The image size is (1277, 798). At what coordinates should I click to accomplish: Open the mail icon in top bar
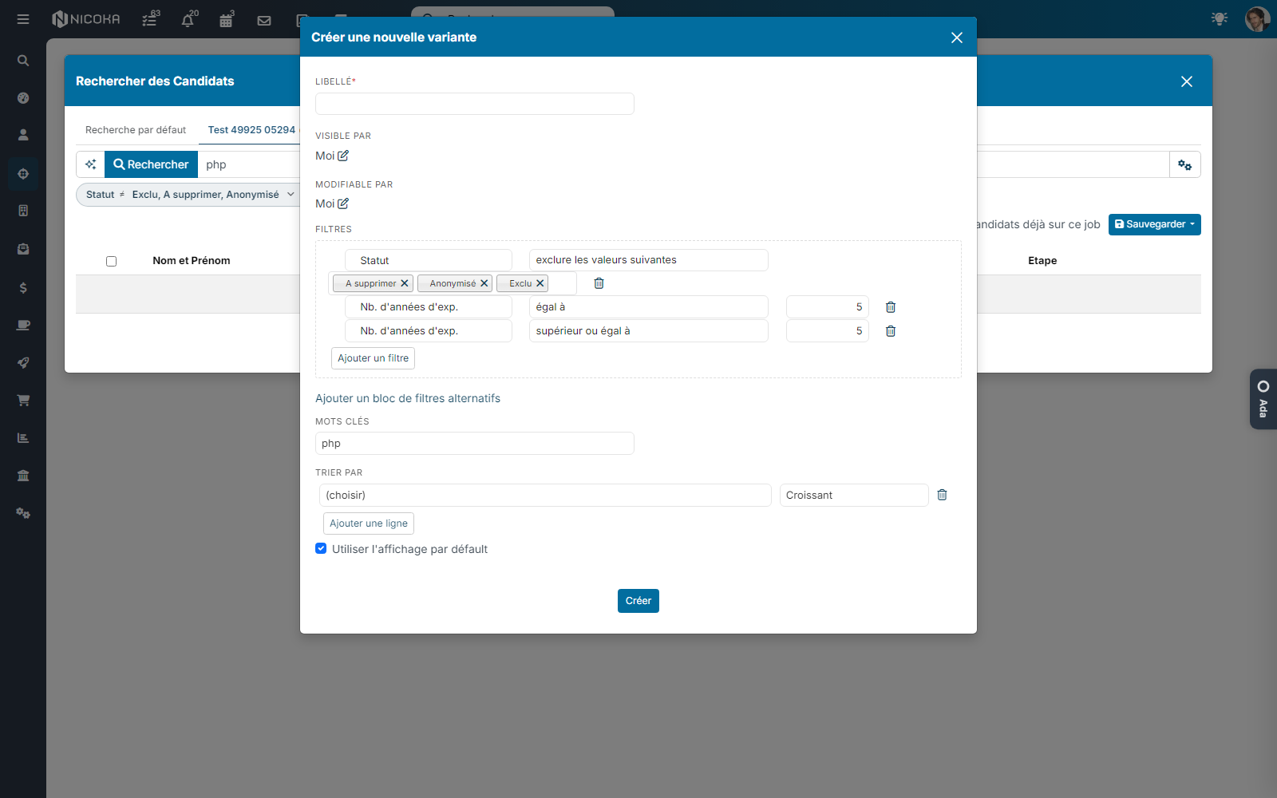(264, 20)
